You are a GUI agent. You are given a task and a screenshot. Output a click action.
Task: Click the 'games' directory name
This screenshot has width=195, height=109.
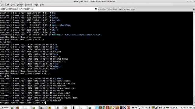click(x=55, y=18)
